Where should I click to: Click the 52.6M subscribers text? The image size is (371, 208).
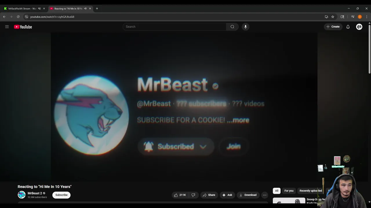pyautogui.click(x=37, y=197)
